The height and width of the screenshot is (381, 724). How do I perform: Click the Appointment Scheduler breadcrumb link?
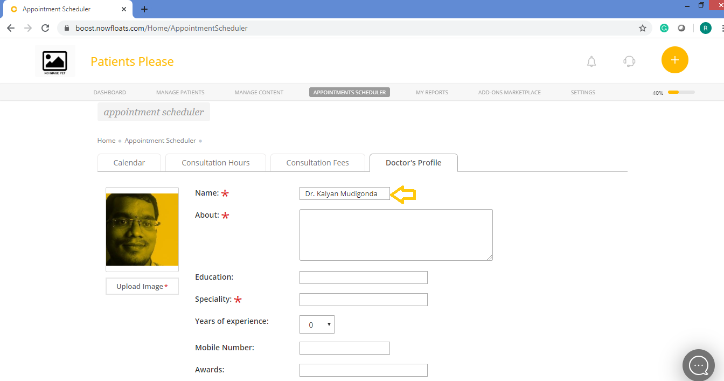pyautogui.click(x=161, y=140)
